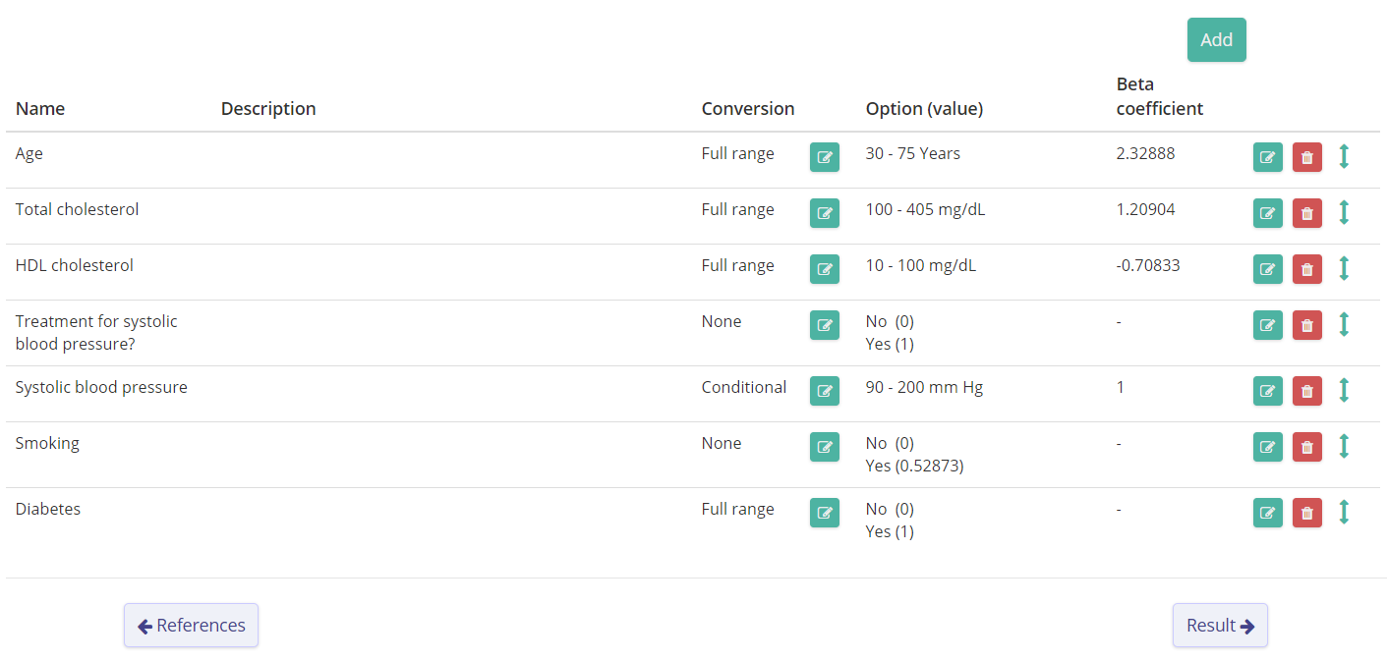Edit conversion for Systolic blood pressure

coord(825,391)
